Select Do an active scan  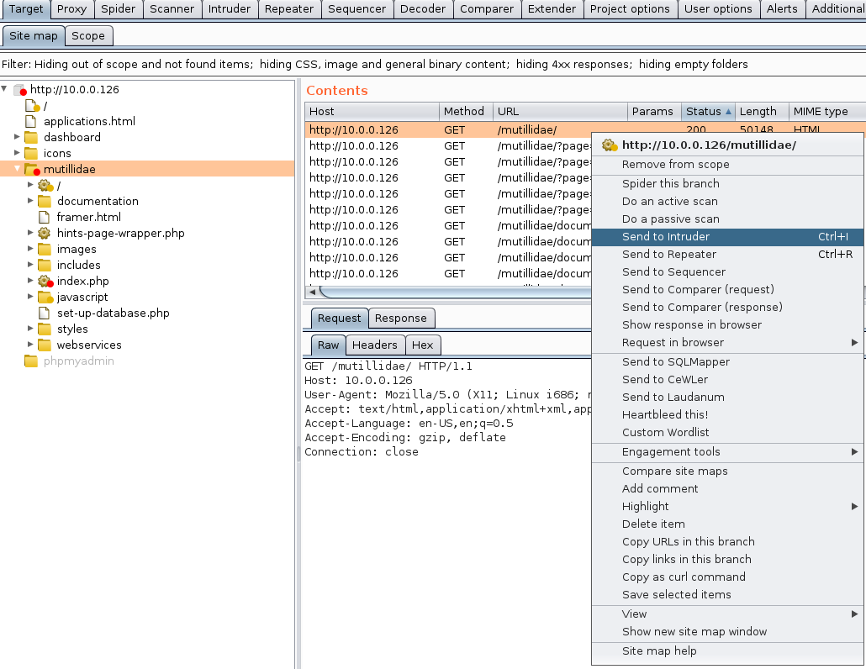click(x=727, y=202)
